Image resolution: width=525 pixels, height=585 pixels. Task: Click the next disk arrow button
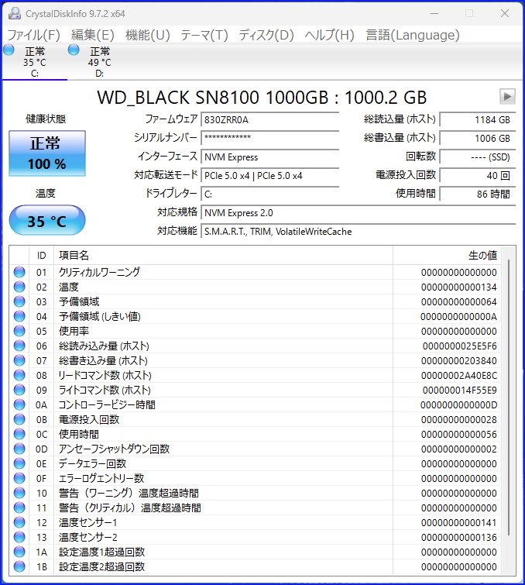point(507,97)
